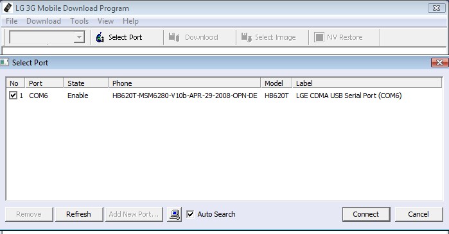The height and width of the screenshot is (234, 449).
Task: Uncheck the COM6 port row checkbox
Action: coord(13,95)
